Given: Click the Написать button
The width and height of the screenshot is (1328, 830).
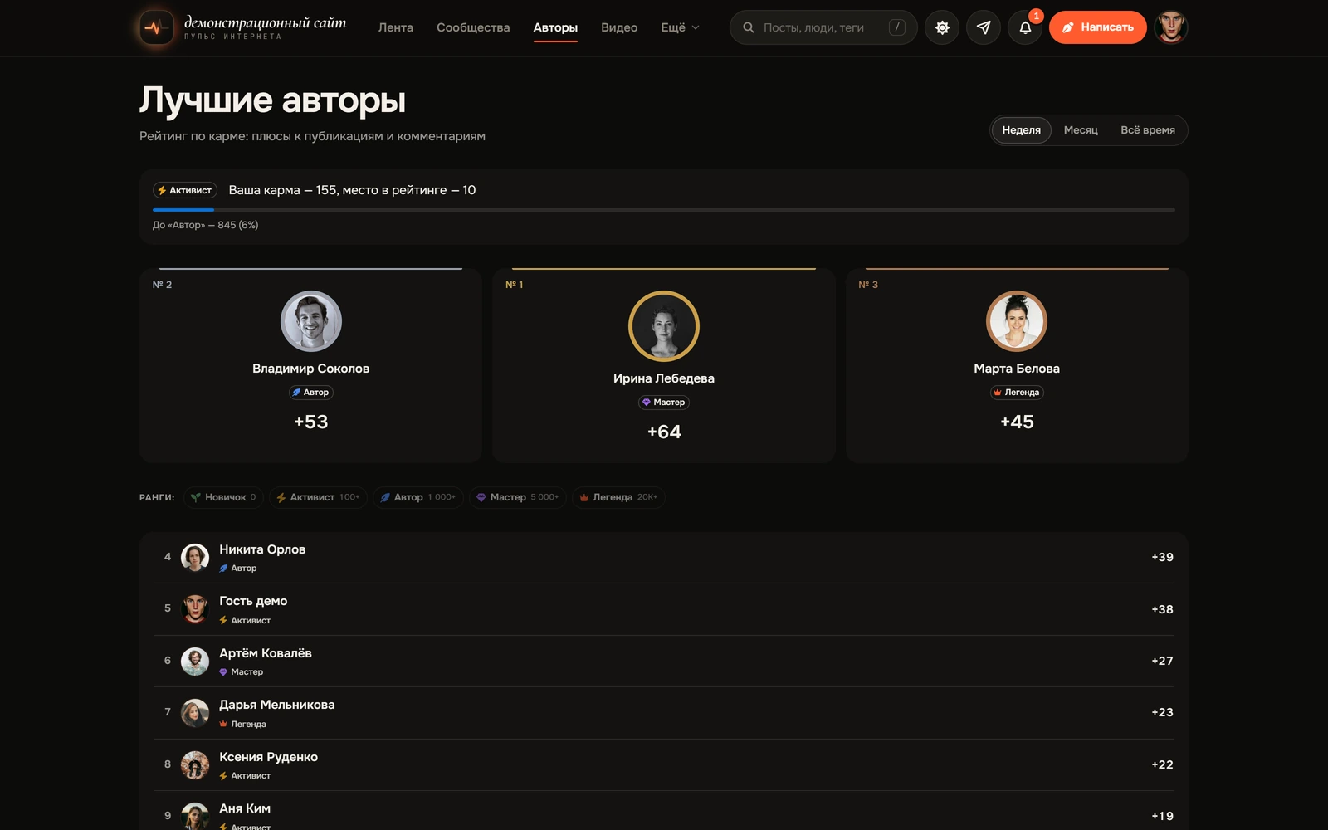Looking at the screenshot, I should [1097, 27].
